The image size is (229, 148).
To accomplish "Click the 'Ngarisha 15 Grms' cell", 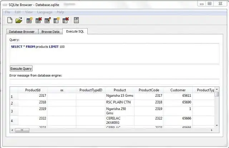I will click(120, 96).
